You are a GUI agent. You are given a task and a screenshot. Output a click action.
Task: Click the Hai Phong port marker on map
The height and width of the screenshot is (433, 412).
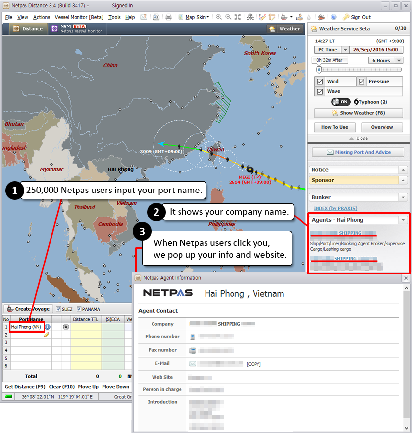pos(121,172)
